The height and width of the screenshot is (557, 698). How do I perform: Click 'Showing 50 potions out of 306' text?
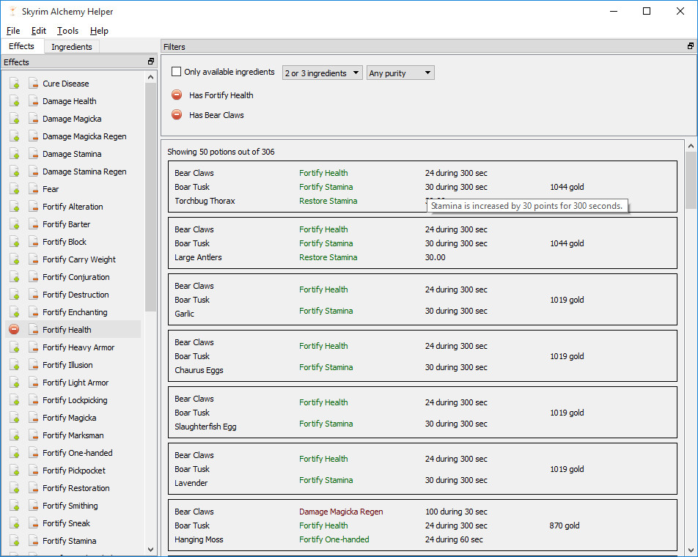(221, 152)
